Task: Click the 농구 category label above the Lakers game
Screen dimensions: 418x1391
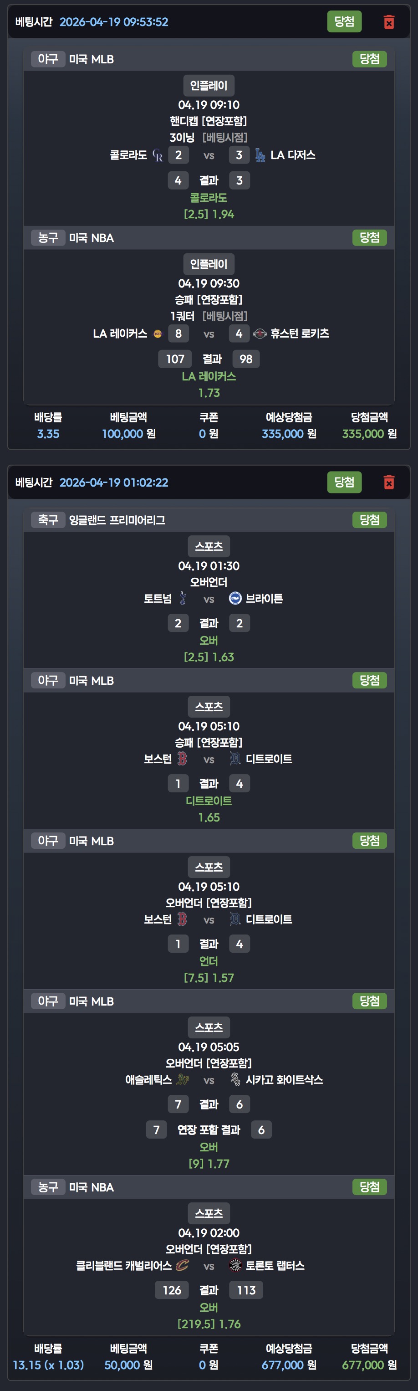Action: tap(48, 237)
